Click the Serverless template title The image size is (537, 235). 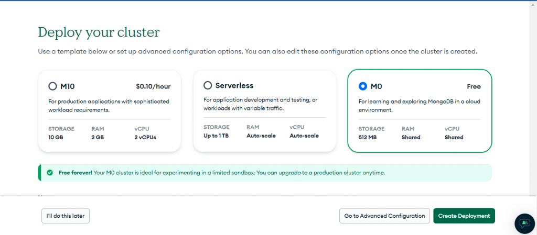pyautogui.click(x=234, y=85)
